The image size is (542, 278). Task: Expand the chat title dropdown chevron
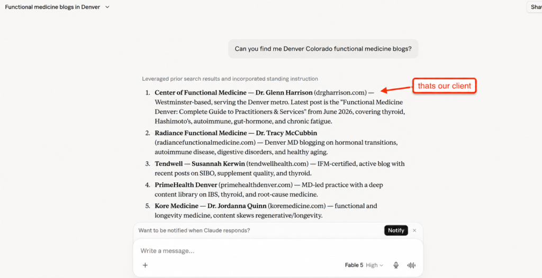click(x=107, y=7)
